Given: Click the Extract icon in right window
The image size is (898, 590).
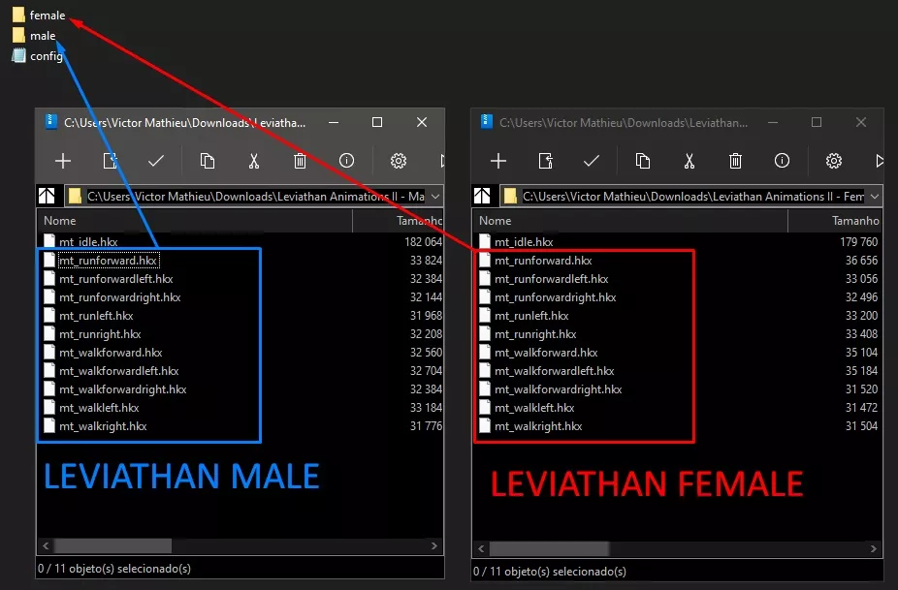Looking at the screenshot, I should [x=546, y=161].
